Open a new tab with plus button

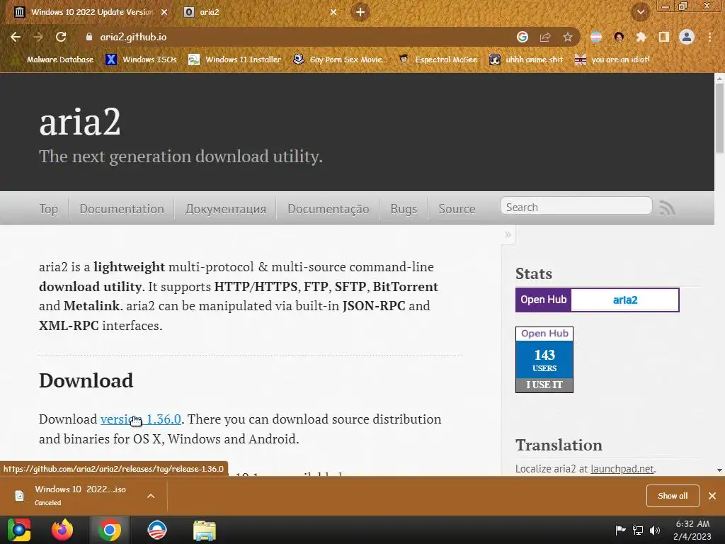click(x=360, y=12)
